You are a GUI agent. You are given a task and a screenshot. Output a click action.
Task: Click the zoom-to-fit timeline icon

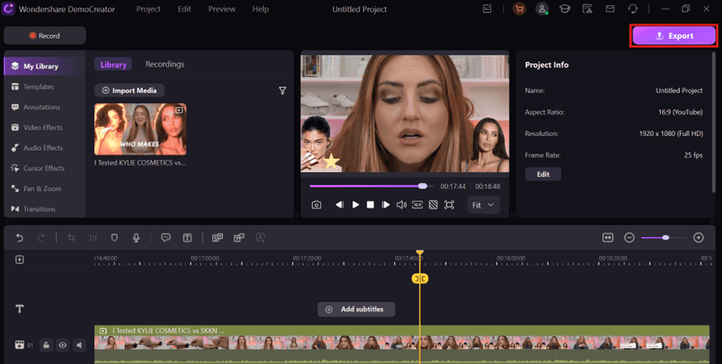[x=608, y=238]
